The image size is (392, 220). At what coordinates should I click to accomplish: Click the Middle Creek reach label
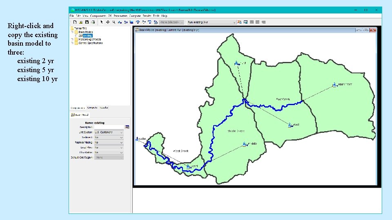pos(236,131)
